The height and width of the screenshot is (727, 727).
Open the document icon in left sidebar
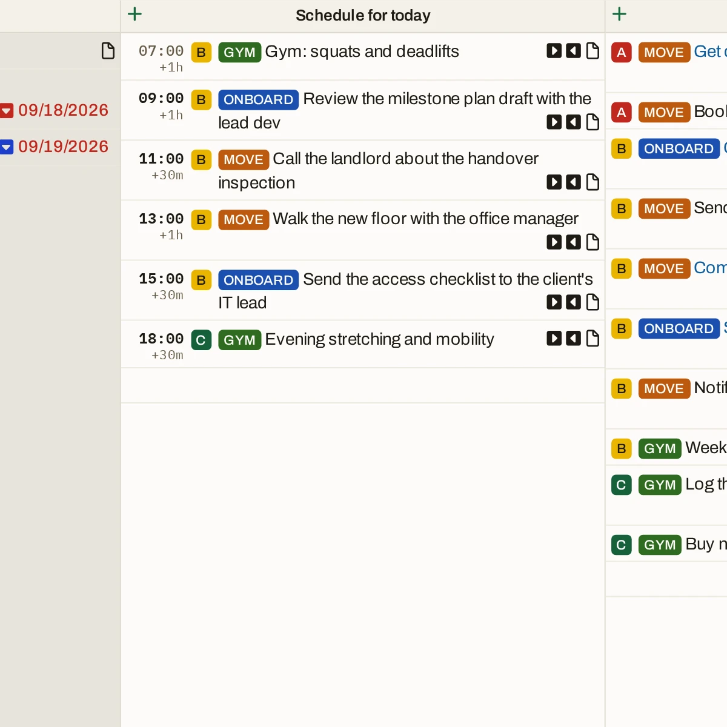108,51
